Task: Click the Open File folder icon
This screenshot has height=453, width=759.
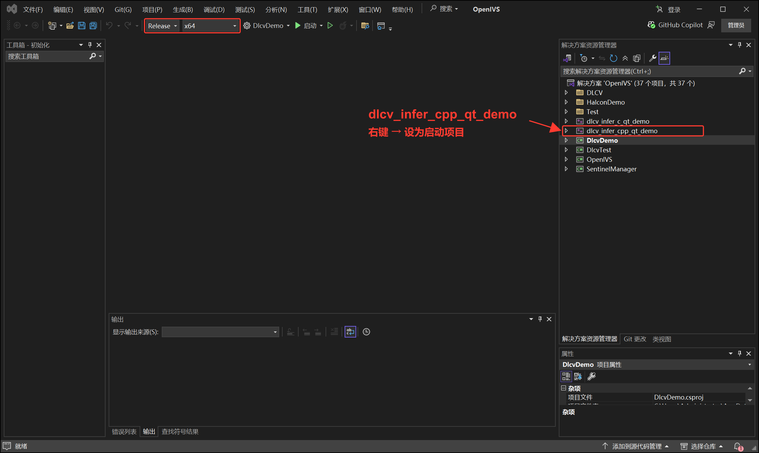Action: coord(70,26)
